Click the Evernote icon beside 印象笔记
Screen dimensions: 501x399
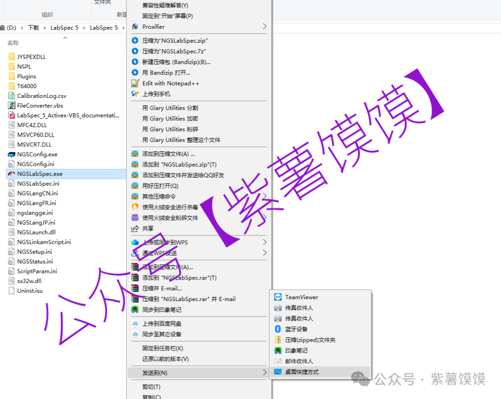278,351
